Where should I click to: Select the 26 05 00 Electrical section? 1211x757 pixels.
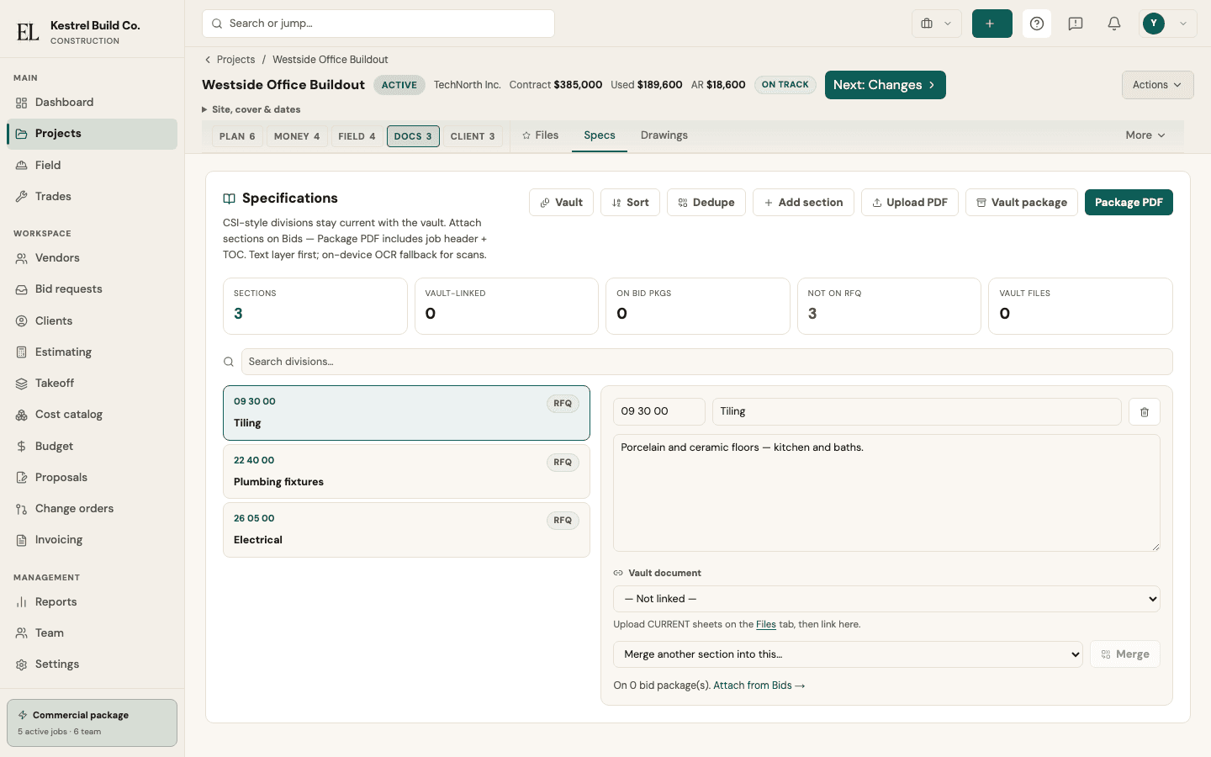coord(406,530)
